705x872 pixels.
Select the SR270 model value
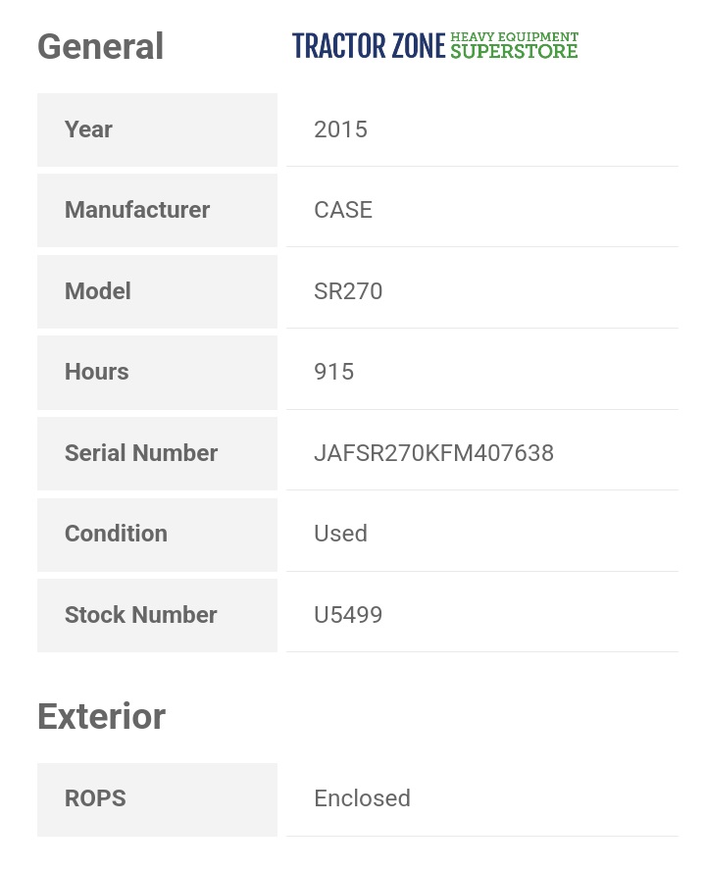pos(348,291)
